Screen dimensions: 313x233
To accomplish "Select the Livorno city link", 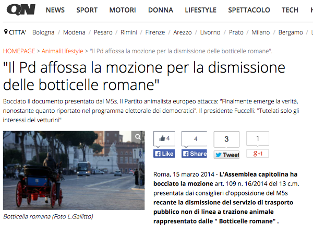I will tap(210, 32).
